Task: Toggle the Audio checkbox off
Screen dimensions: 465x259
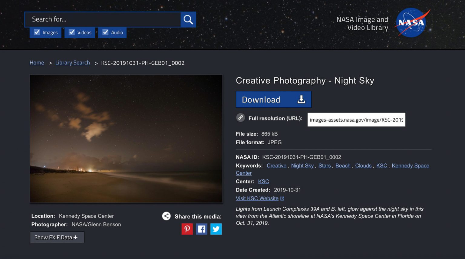Action: click(x=106, y=32)
